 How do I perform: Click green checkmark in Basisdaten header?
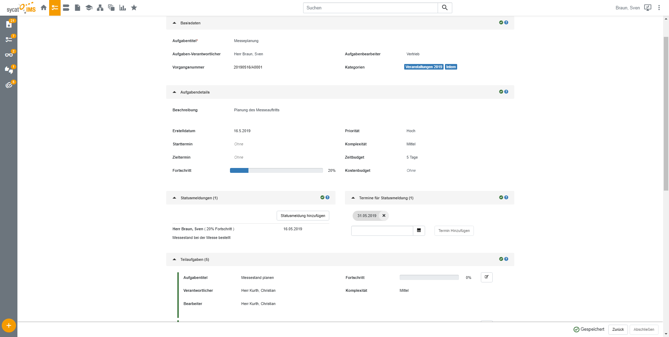(501, 23)
